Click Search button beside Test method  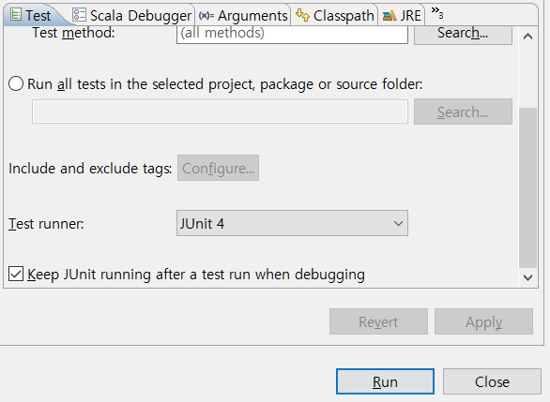tap(463, 34)
